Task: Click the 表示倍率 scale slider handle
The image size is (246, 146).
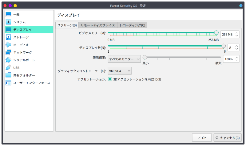Action: 145,57
